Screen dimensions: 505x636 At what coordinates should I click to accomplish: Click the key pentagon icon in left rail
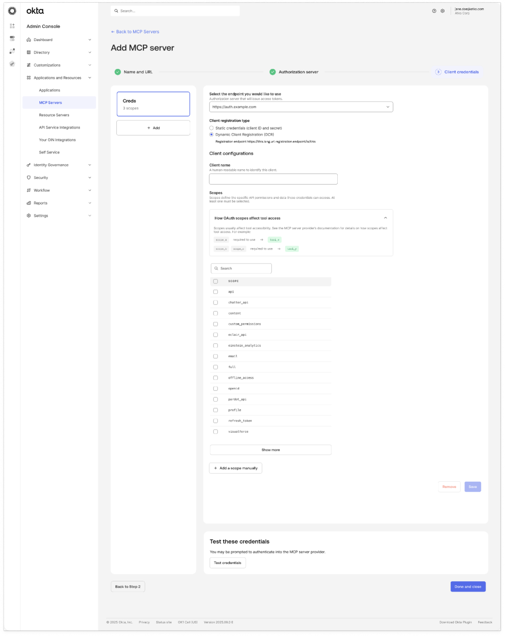coord(12,64)
